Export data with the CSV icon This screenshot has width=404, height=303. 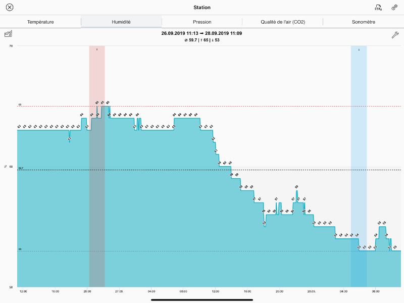pyautogui.click(x=378, y=7)
